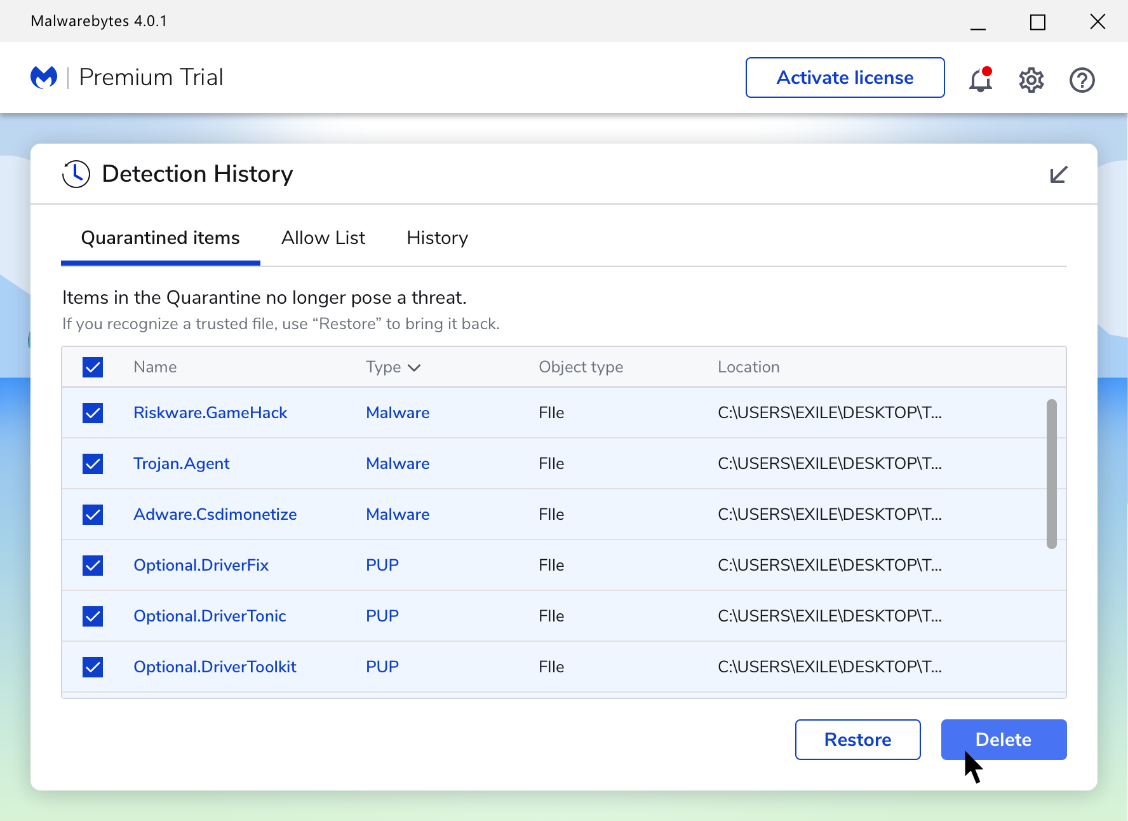Open the Optional.DriverToolkit detection link
This screenshot has height=821, width=1128.
tap(215, 667)
